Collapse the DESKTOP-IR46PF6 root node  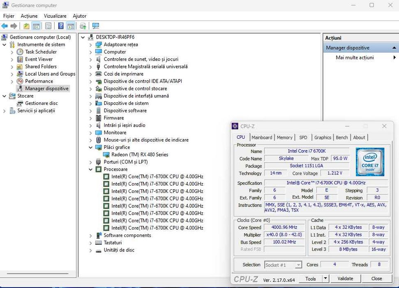[83, 37]
